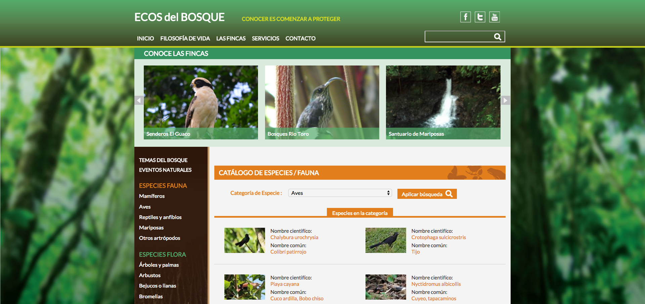
Task: Advance carousel with right arrow
Action: point(505,100)
